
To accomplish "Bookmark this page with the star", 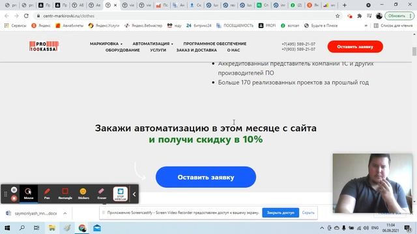I will click(x=338, y=16).
